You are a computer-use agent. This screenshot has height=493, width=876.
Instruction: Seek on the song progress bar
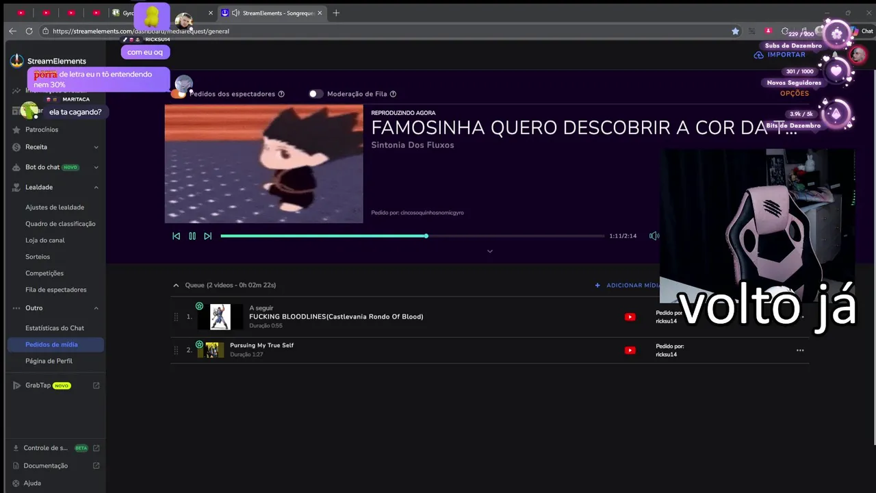(412, 236)
